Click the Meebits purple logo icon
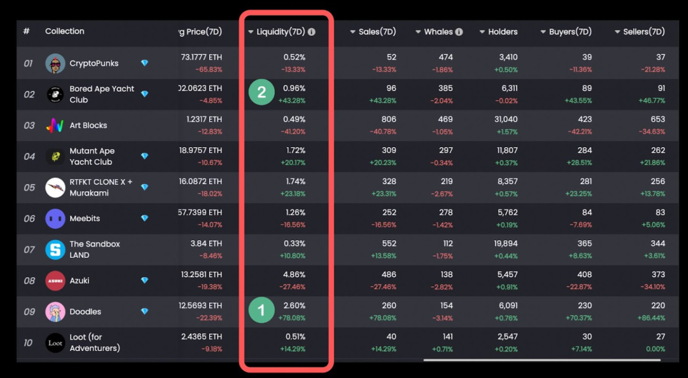688x378 pixels. tap(55, 218)
